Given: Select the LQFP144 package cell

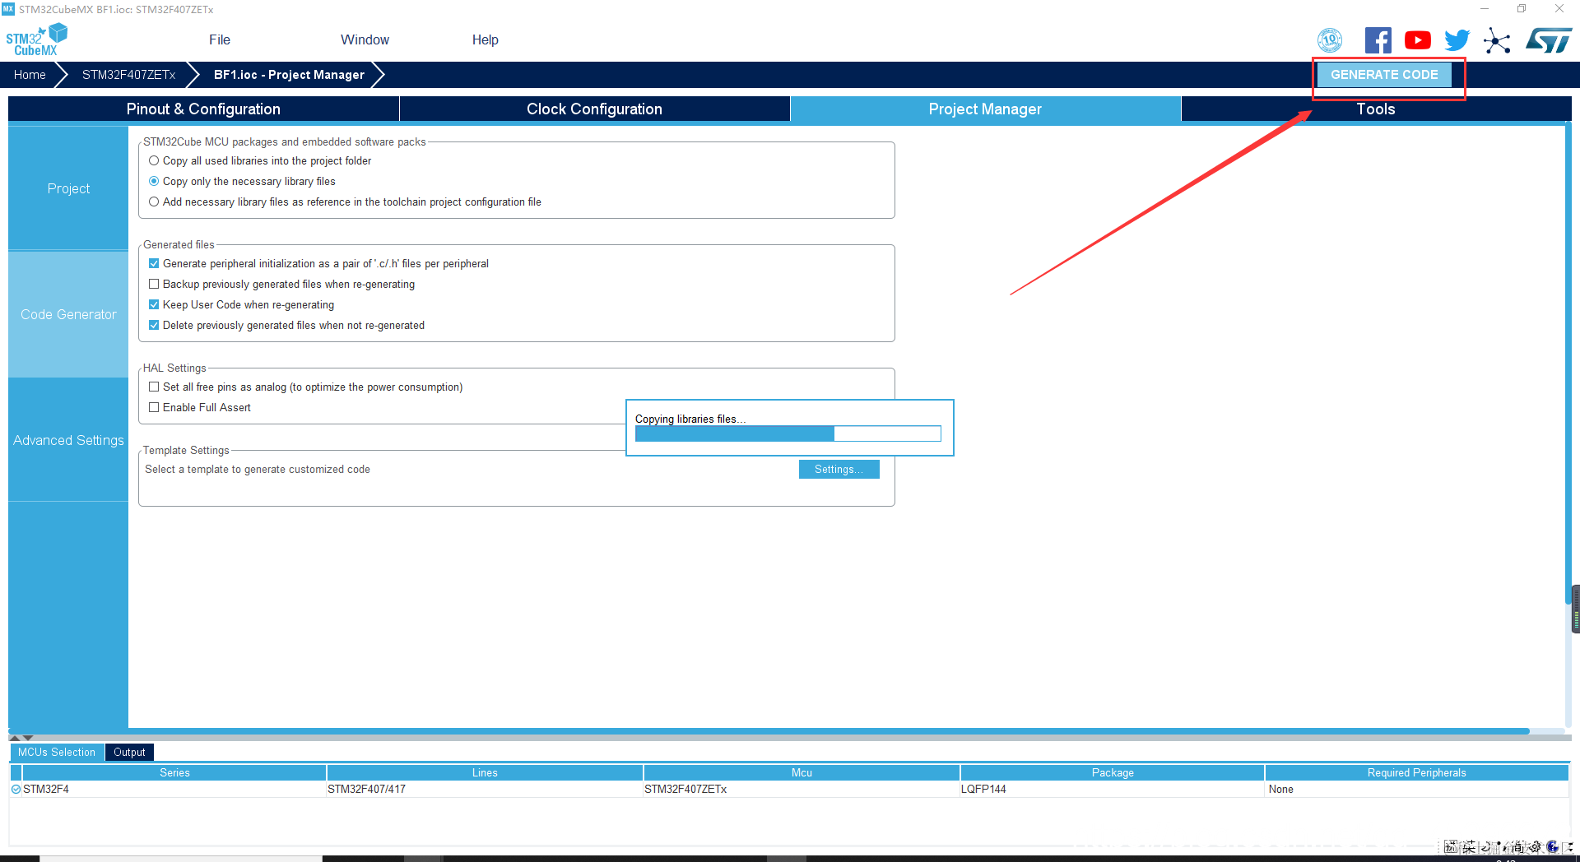Looking at the screenshot, I should click(1113, 789).
